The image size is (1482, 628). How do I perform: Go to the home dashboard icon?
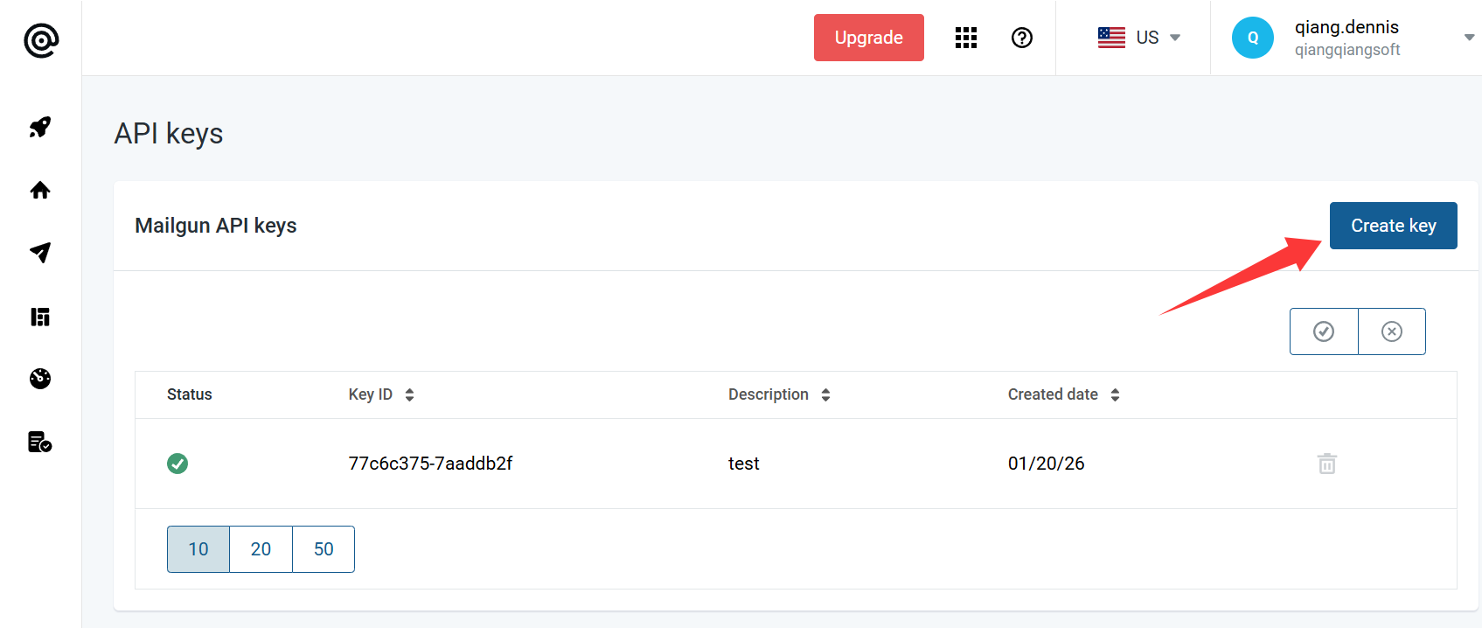pyautogui.click(x=40, y=191)
